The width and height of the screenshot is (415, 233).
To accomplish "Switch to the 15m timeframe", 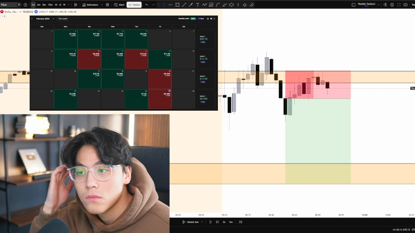I will [x=50, y=5].
